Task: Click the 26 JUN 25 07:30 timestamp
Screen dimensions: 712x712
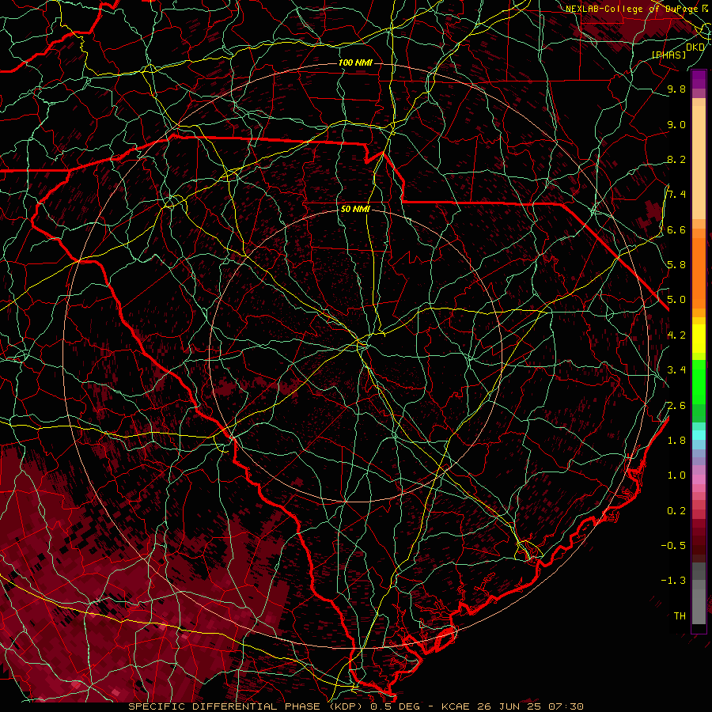Action: 530,706
